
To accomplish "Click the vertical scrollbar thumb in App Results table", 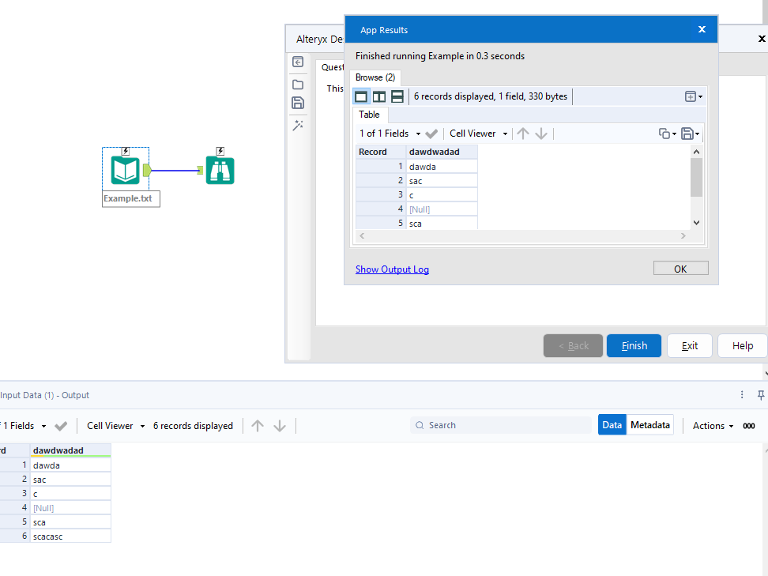I will 696,177.
